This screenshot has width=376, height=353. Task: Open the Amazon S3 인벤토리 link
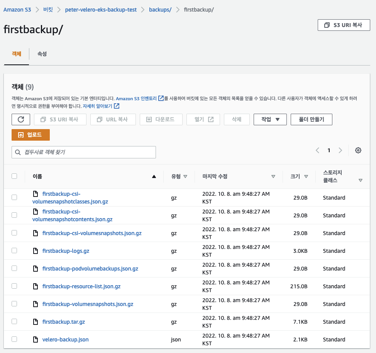(x=136, y=98)
